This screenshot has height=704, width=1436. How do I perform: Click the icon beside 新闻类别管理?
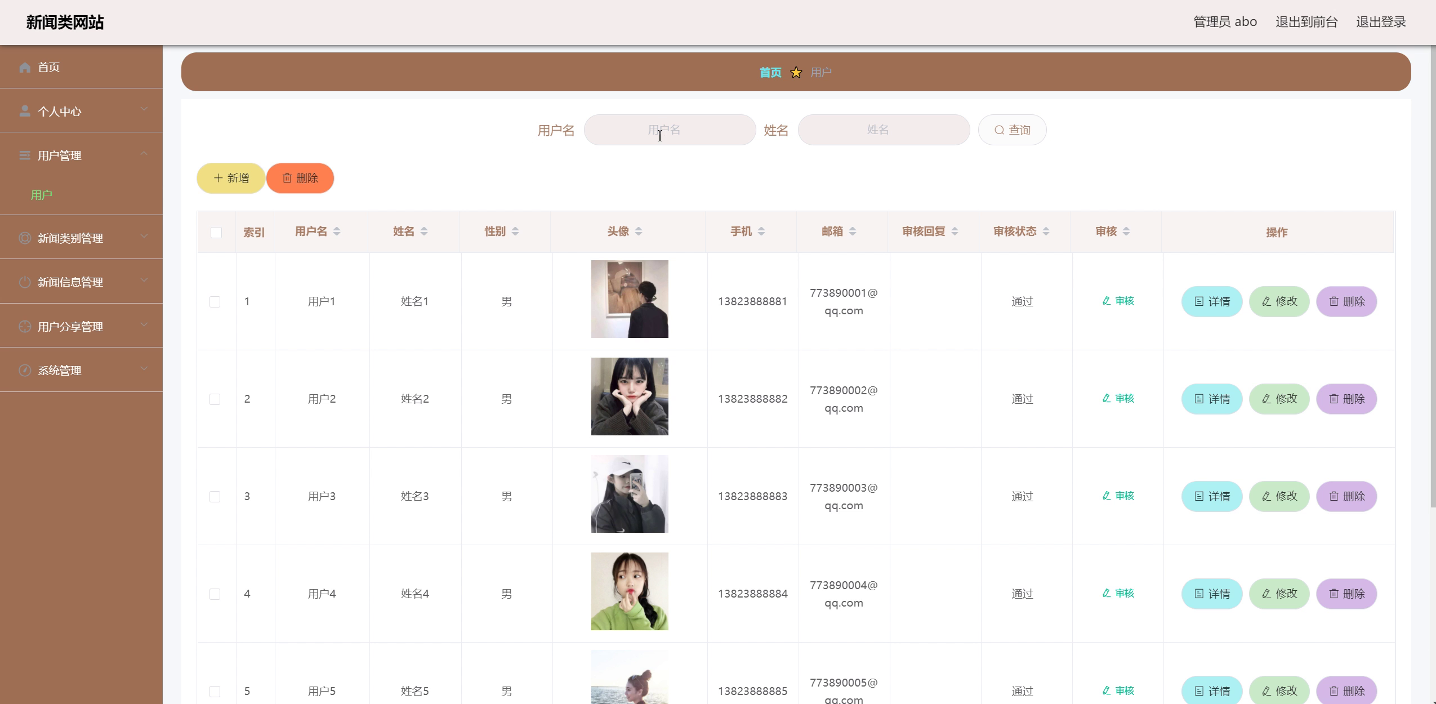click(x=25, y=238)
